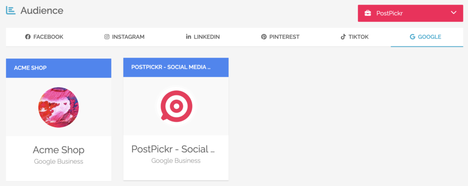Image resolution: width=468 pixels, height=186 pixels.
Task: Click the LinkedIn "in" icon in the tab bar
Action: (x=188, y=37)
